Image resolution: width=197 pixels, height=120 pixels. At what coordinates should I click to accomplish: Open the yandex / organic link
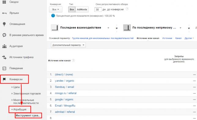[x=65, y=81]
